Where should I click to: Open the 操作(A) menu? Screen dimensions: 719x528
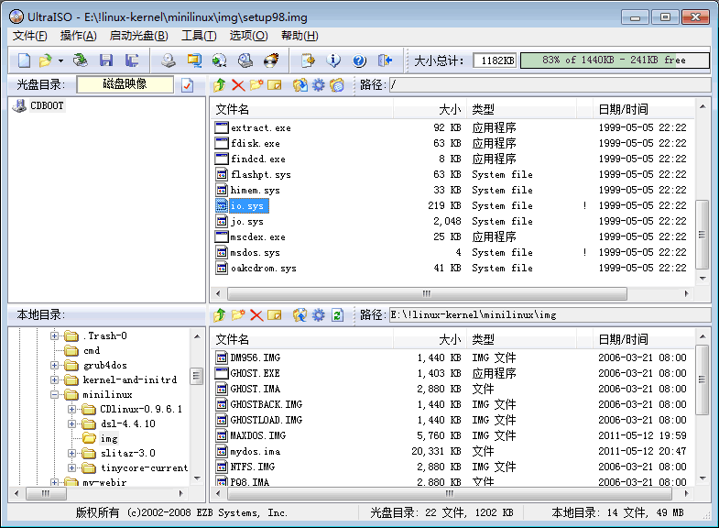pyautogui.click(x=79, y=36)
